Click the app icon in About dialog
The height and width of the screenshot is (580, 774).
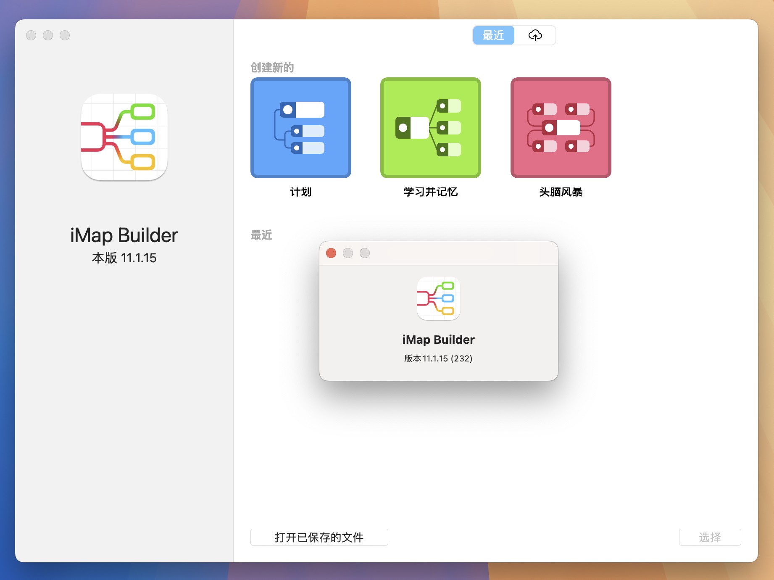[438, 299]
